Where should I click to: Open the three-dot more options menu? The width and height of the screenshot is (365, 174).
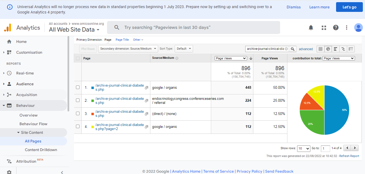click(x=347, y=28)
